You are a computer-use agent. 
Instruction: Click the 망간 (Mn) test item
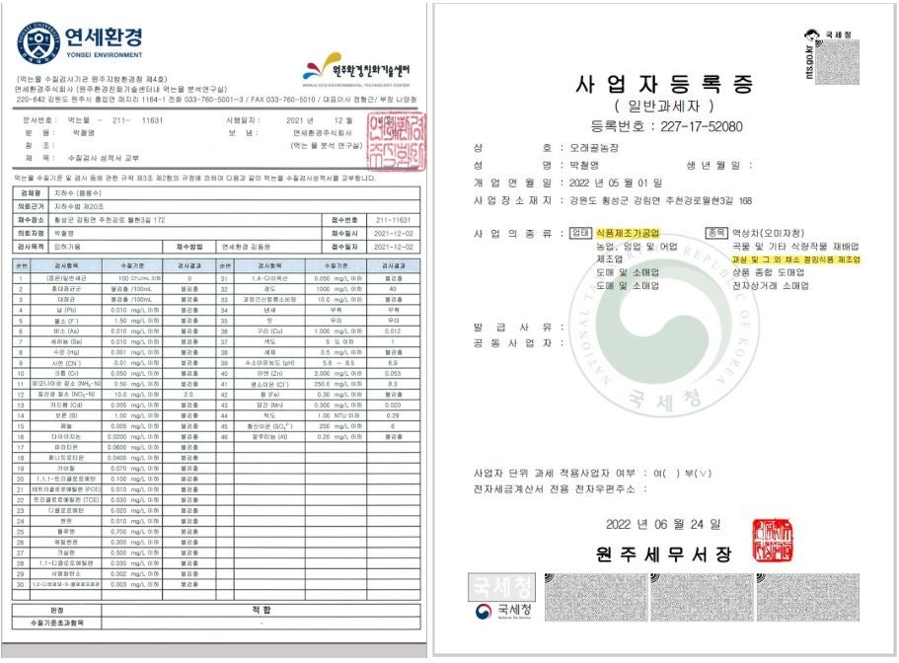pos(268,405)
